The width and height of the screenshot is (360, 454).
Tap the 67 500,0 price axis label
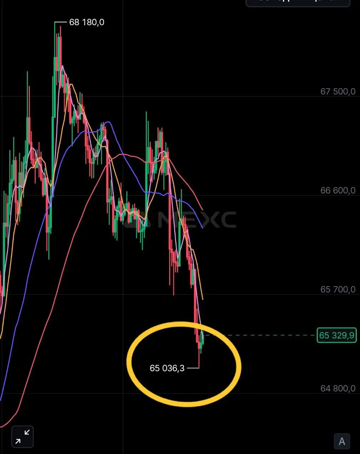pos(338,92)
